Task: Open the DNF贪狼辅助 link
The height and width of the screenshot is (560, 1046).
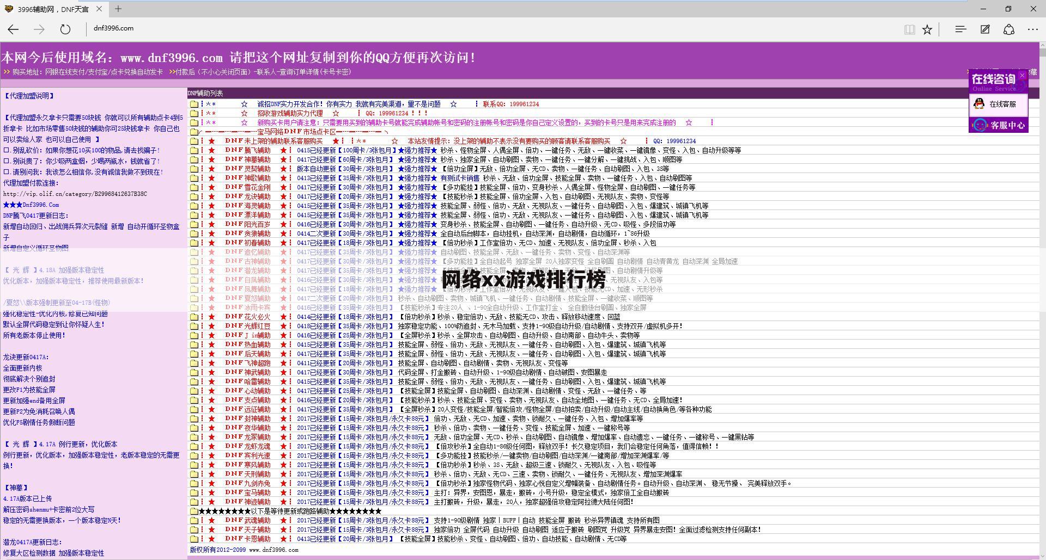Action: [248, 234]
